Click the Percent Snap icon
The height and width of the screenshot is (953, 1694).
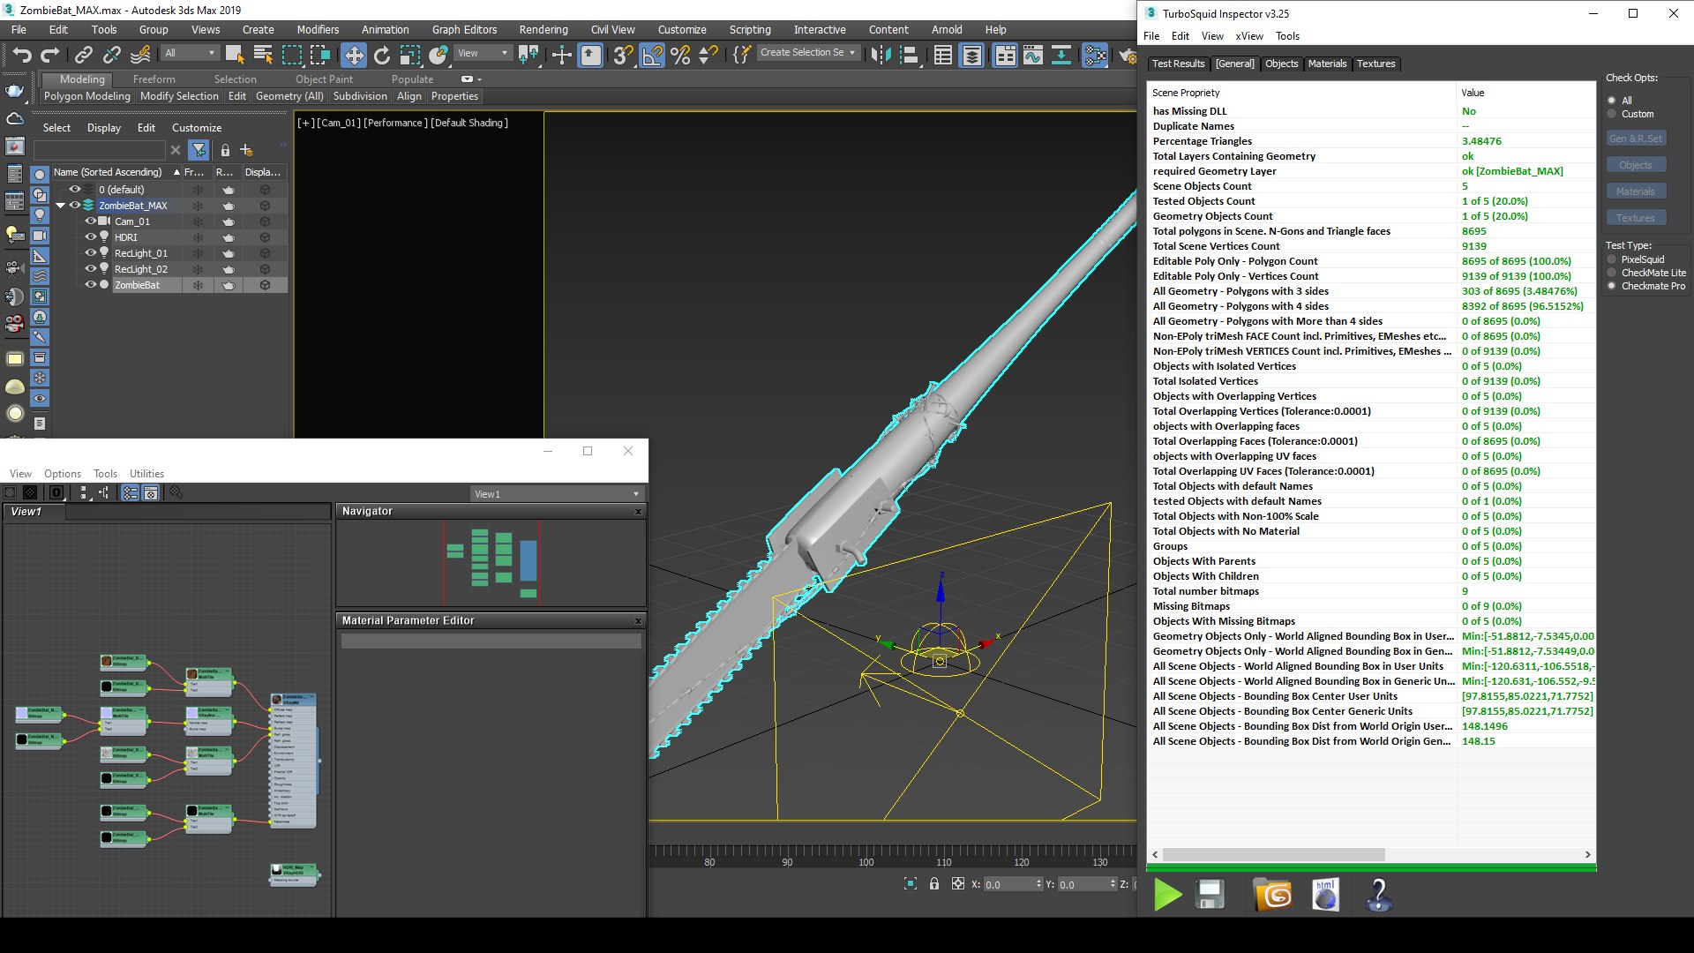coord(679,55)
